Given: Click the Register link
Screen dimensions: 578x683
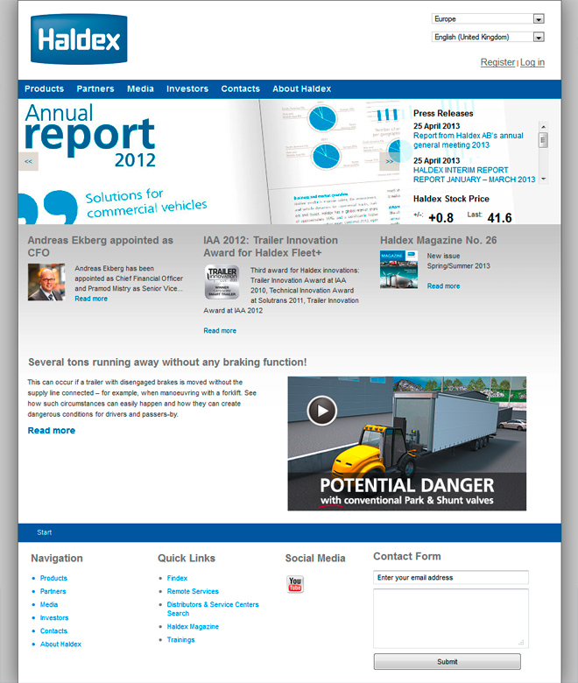Looking at the screenshot, I should click(x=497, y=62).
